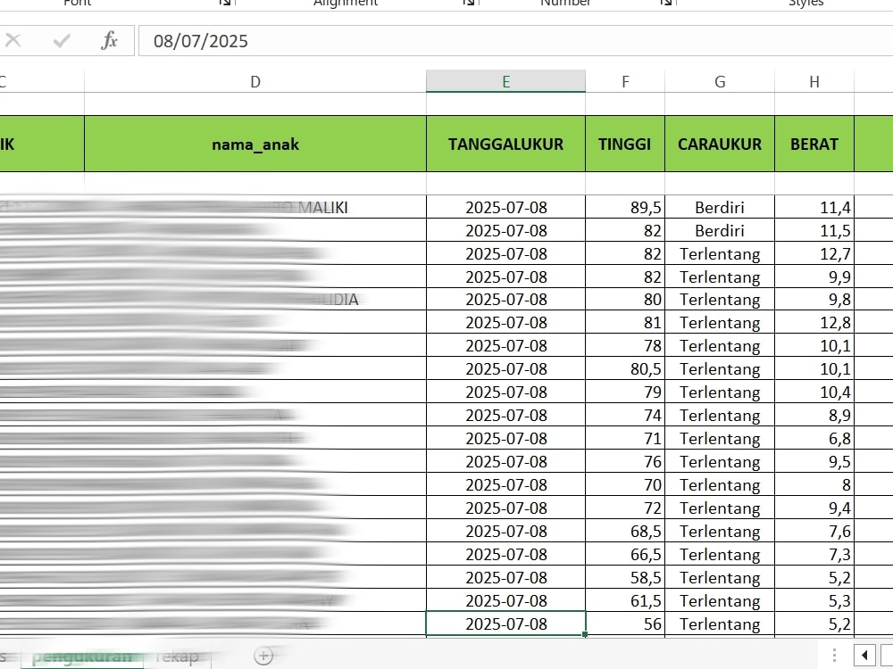Click the sheet tab bar resize dots
893x669 pixels.
tap(834, 656)
